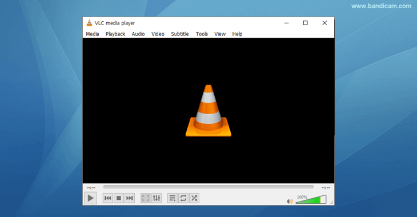This screenshot has width=417, height=217.
Task: Open the Media menu
Action: [x=93, y=34]
